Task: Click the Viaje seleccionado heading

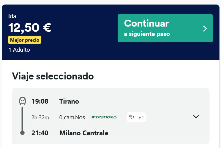Action: click(x=53, y=76)
